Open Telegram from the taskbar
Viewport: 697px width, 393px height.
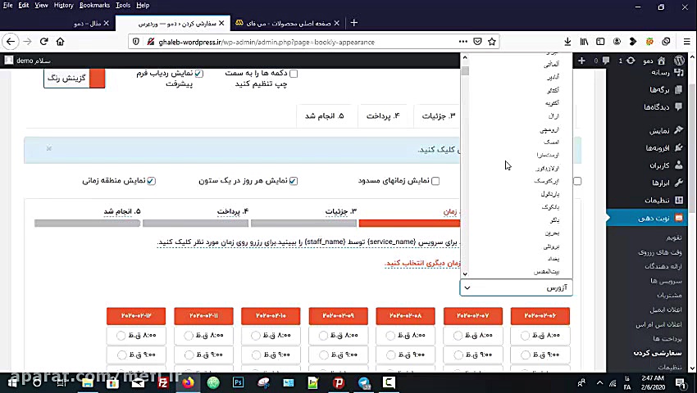[x=364, y=382]
